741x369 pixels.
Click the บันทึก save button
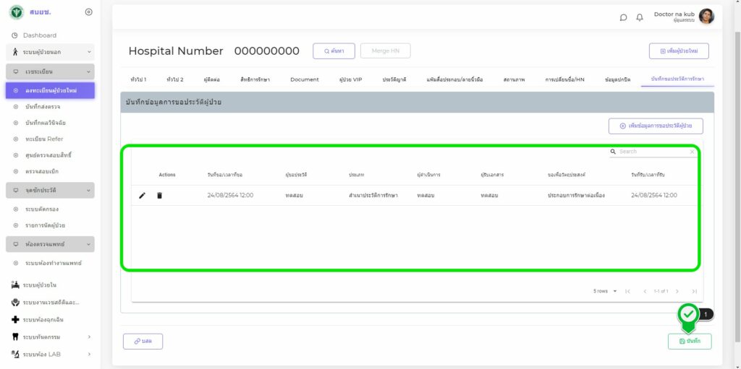click(690, 342)
